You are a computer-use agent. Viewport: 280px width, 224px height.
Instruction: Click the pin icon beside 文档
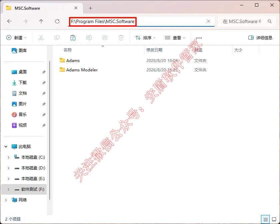tap(44, 93)
